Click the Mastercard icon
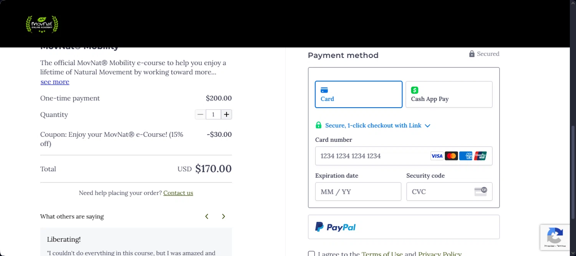Viewport: 576px width, 256px height. (451, 156)
